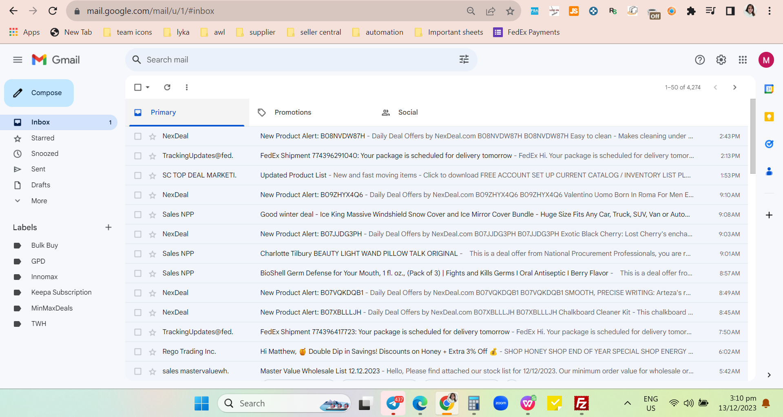Open Windows Start menu
This screenshot has height=417, width=783.
pos(201,404)
